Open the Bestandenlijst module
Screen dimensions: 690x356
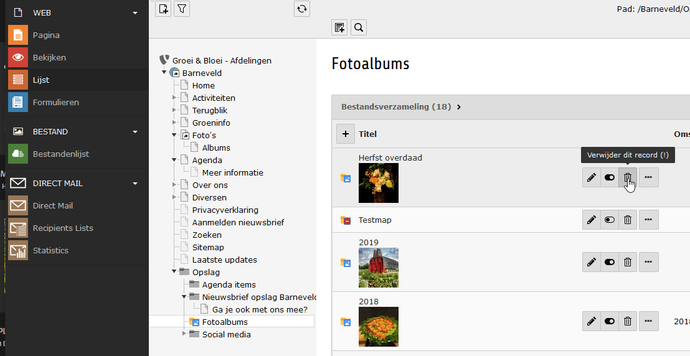coord(60,154)
